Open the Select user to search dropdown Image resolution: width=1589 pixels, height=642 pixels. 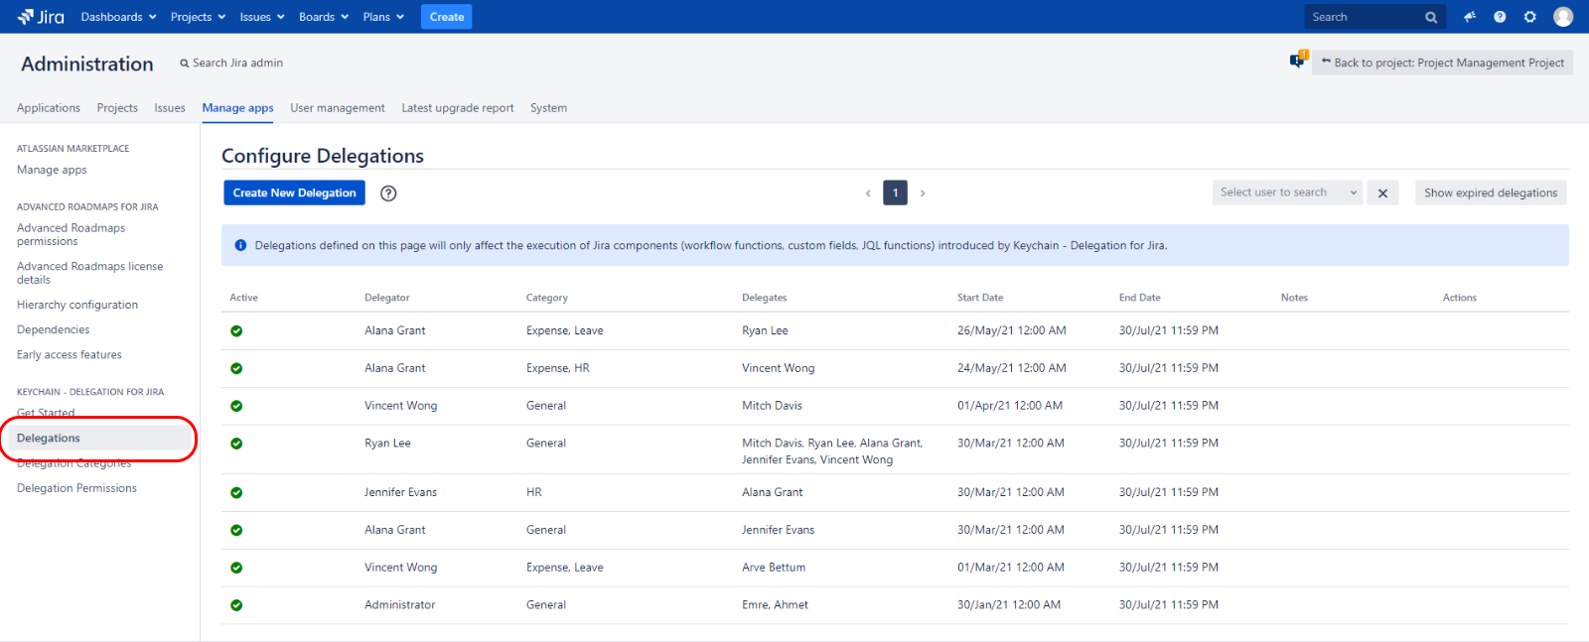[1286, 193]
